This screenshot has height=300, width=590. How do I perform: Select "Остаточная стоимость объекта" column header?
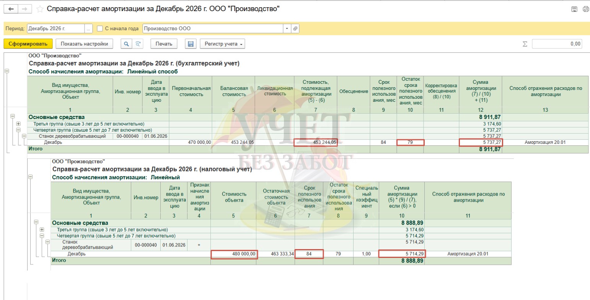275,197
